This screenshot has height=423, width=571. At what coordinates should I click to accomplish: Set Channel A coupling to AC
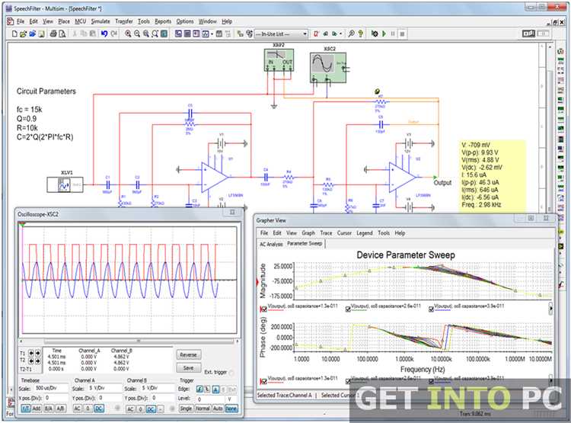tap(78, 409)
